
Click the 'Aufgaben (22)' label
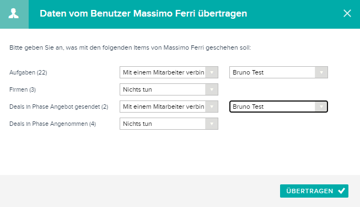click(28, 72)
